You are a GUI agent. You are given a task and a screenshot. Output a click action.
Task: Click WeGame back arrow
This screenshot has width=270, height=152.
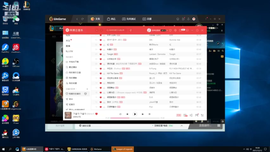(77, 19)
